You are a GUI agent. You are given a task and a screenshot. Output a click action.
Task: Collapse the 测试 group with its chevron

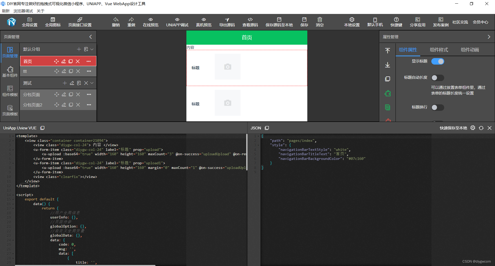point(92,83)
